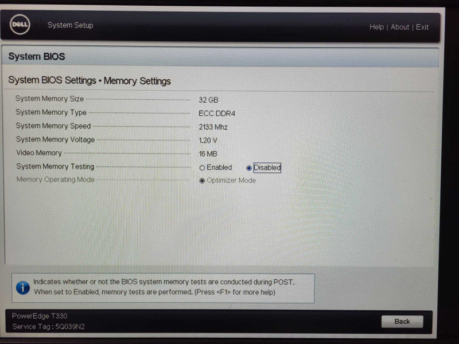Screen dimensions: 459x344
Task: Click the System Memory Type label
Action: (51, 112)
